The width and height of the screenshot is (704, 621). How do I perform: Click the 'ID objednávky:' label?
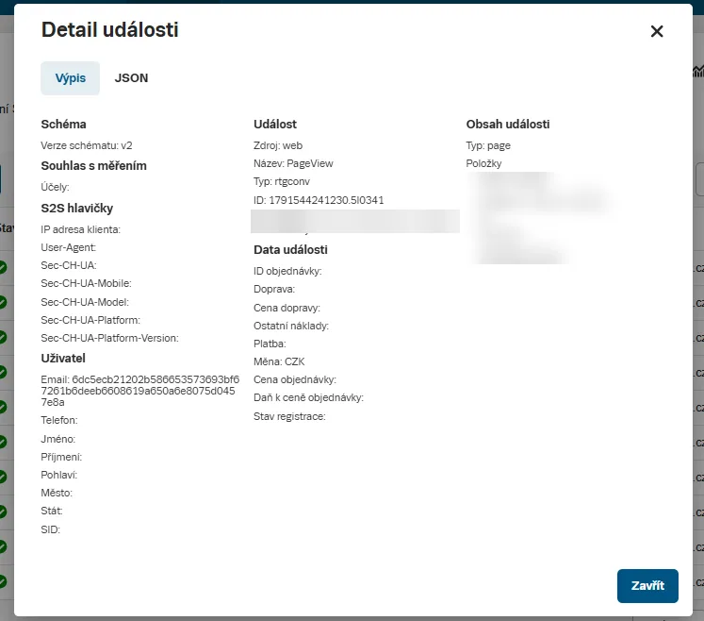pos(287,271)
